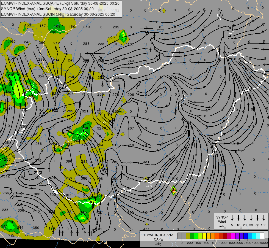Pick the light cyan swatch before white
This screenshot has height=248, width=269.
coord(258,236)
